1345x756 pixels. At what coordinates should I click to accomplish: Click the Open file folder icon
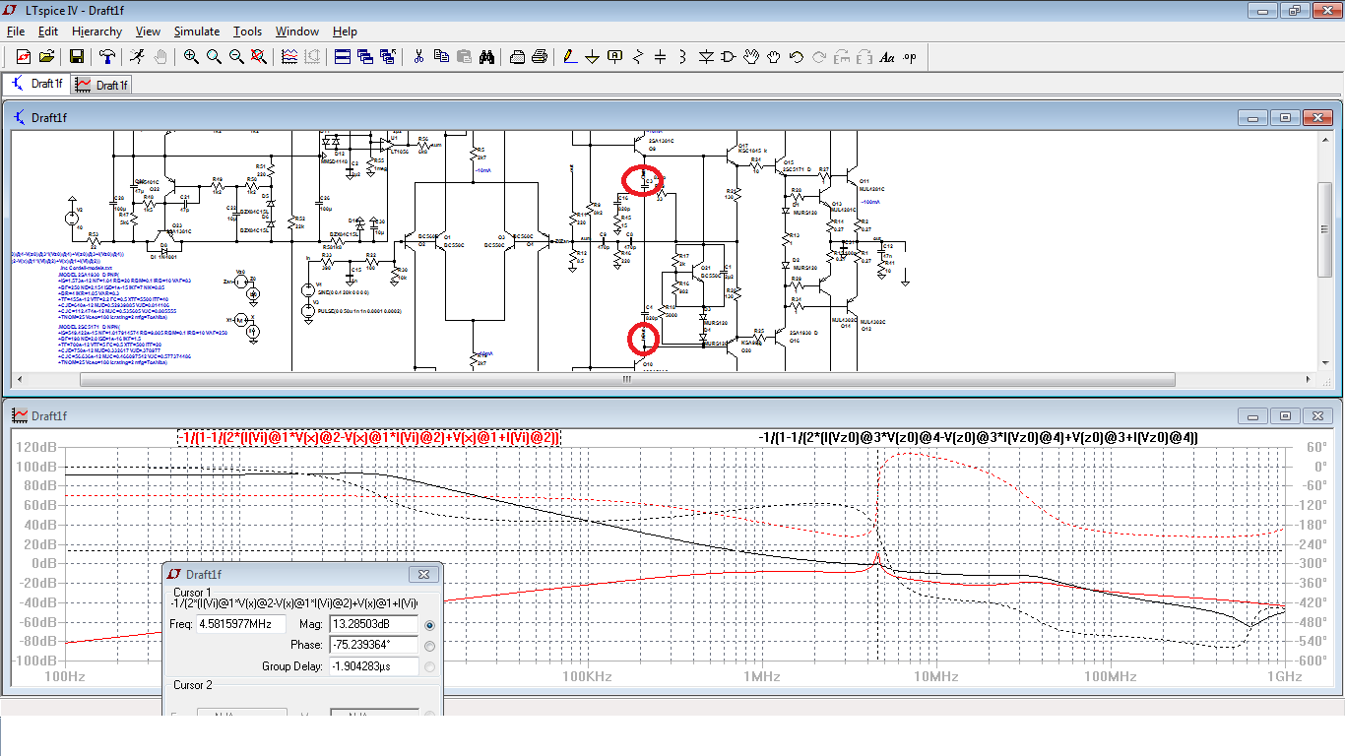click(45, 57)
